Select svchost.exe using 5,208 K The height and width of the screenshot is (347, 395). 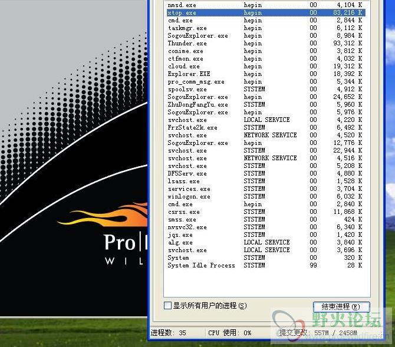(266, 166)
